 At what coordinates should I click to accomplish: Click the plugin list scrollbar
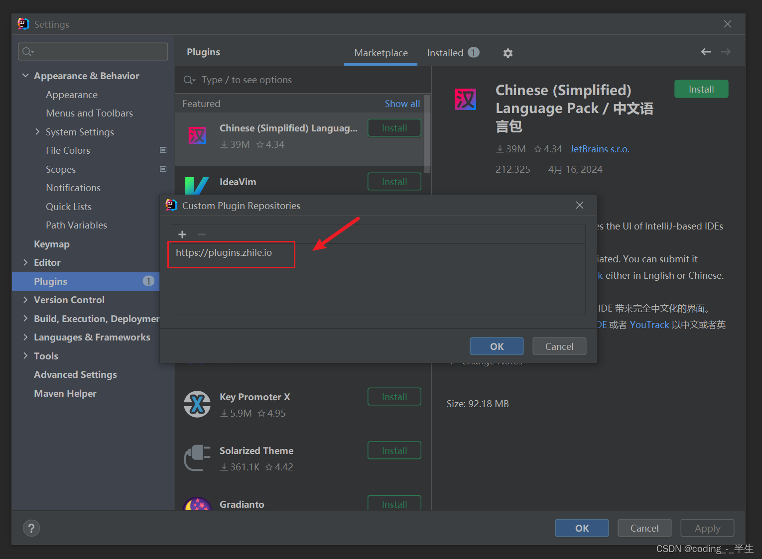[427, 134]
